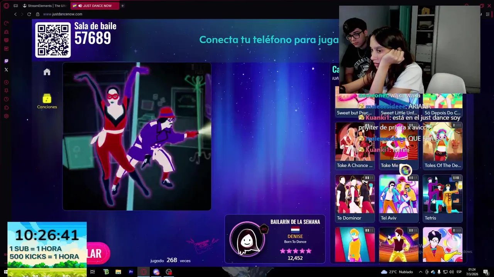Open the green TB app in taskbar
Image resolution: width=494 pixels, height=277 pixels.
[106, 272]
